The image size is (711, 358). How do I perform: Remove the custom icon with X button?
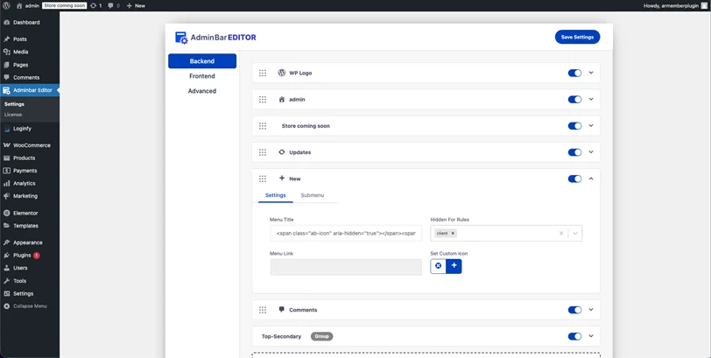click(438, 266)
